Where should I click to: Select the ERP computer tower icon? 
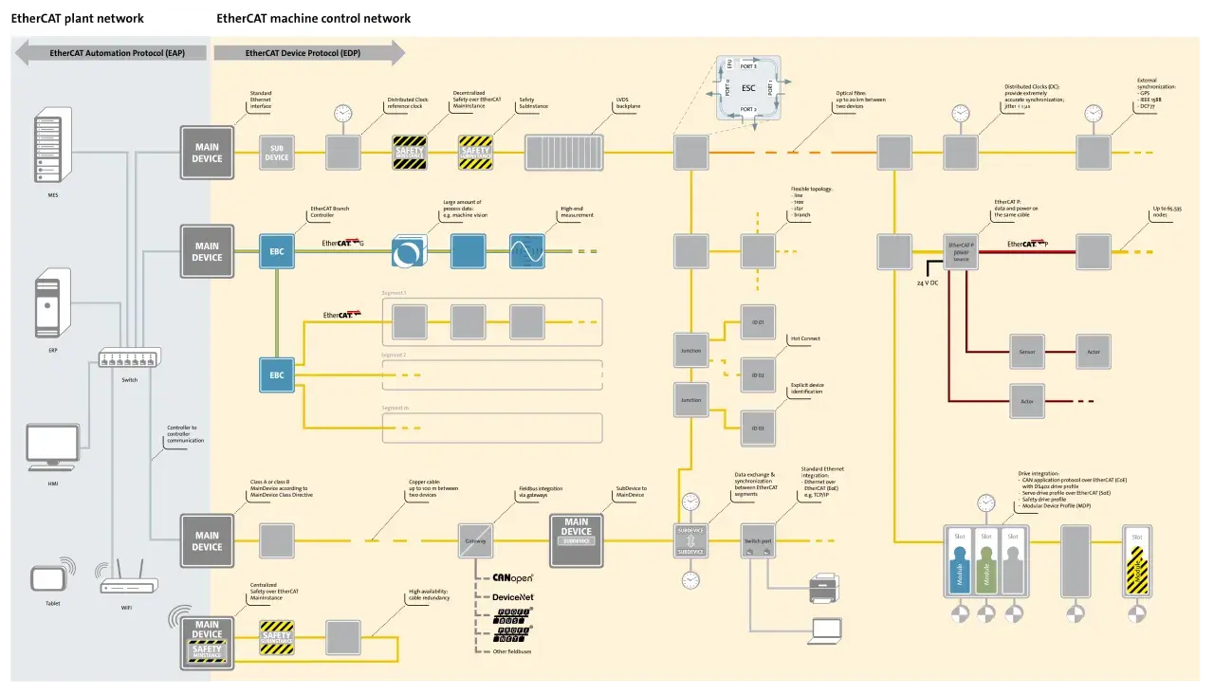click(53, 303)
